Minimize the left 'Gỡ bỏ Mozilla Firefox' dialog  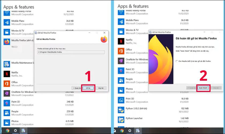[x=89, y=33]
